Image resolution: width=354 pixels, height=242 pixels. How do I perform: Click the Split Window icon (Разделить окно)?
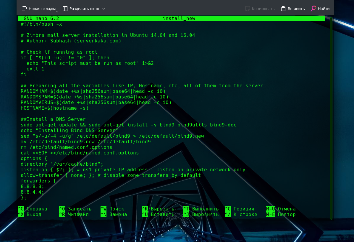[x=65, y=9]
